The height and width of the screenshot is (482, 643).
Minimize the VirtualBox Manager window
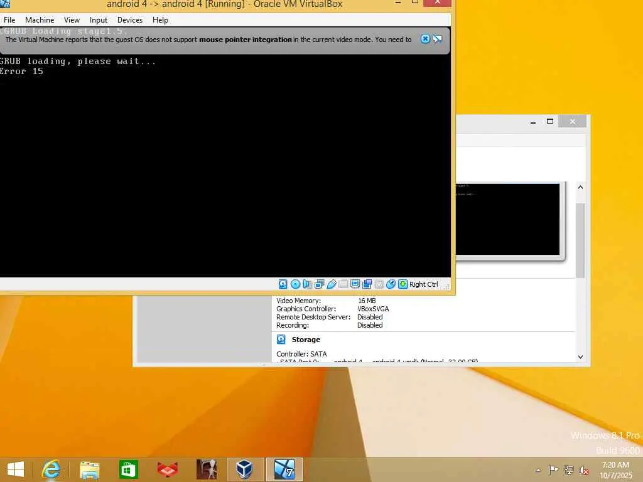[x=532, y=121]
